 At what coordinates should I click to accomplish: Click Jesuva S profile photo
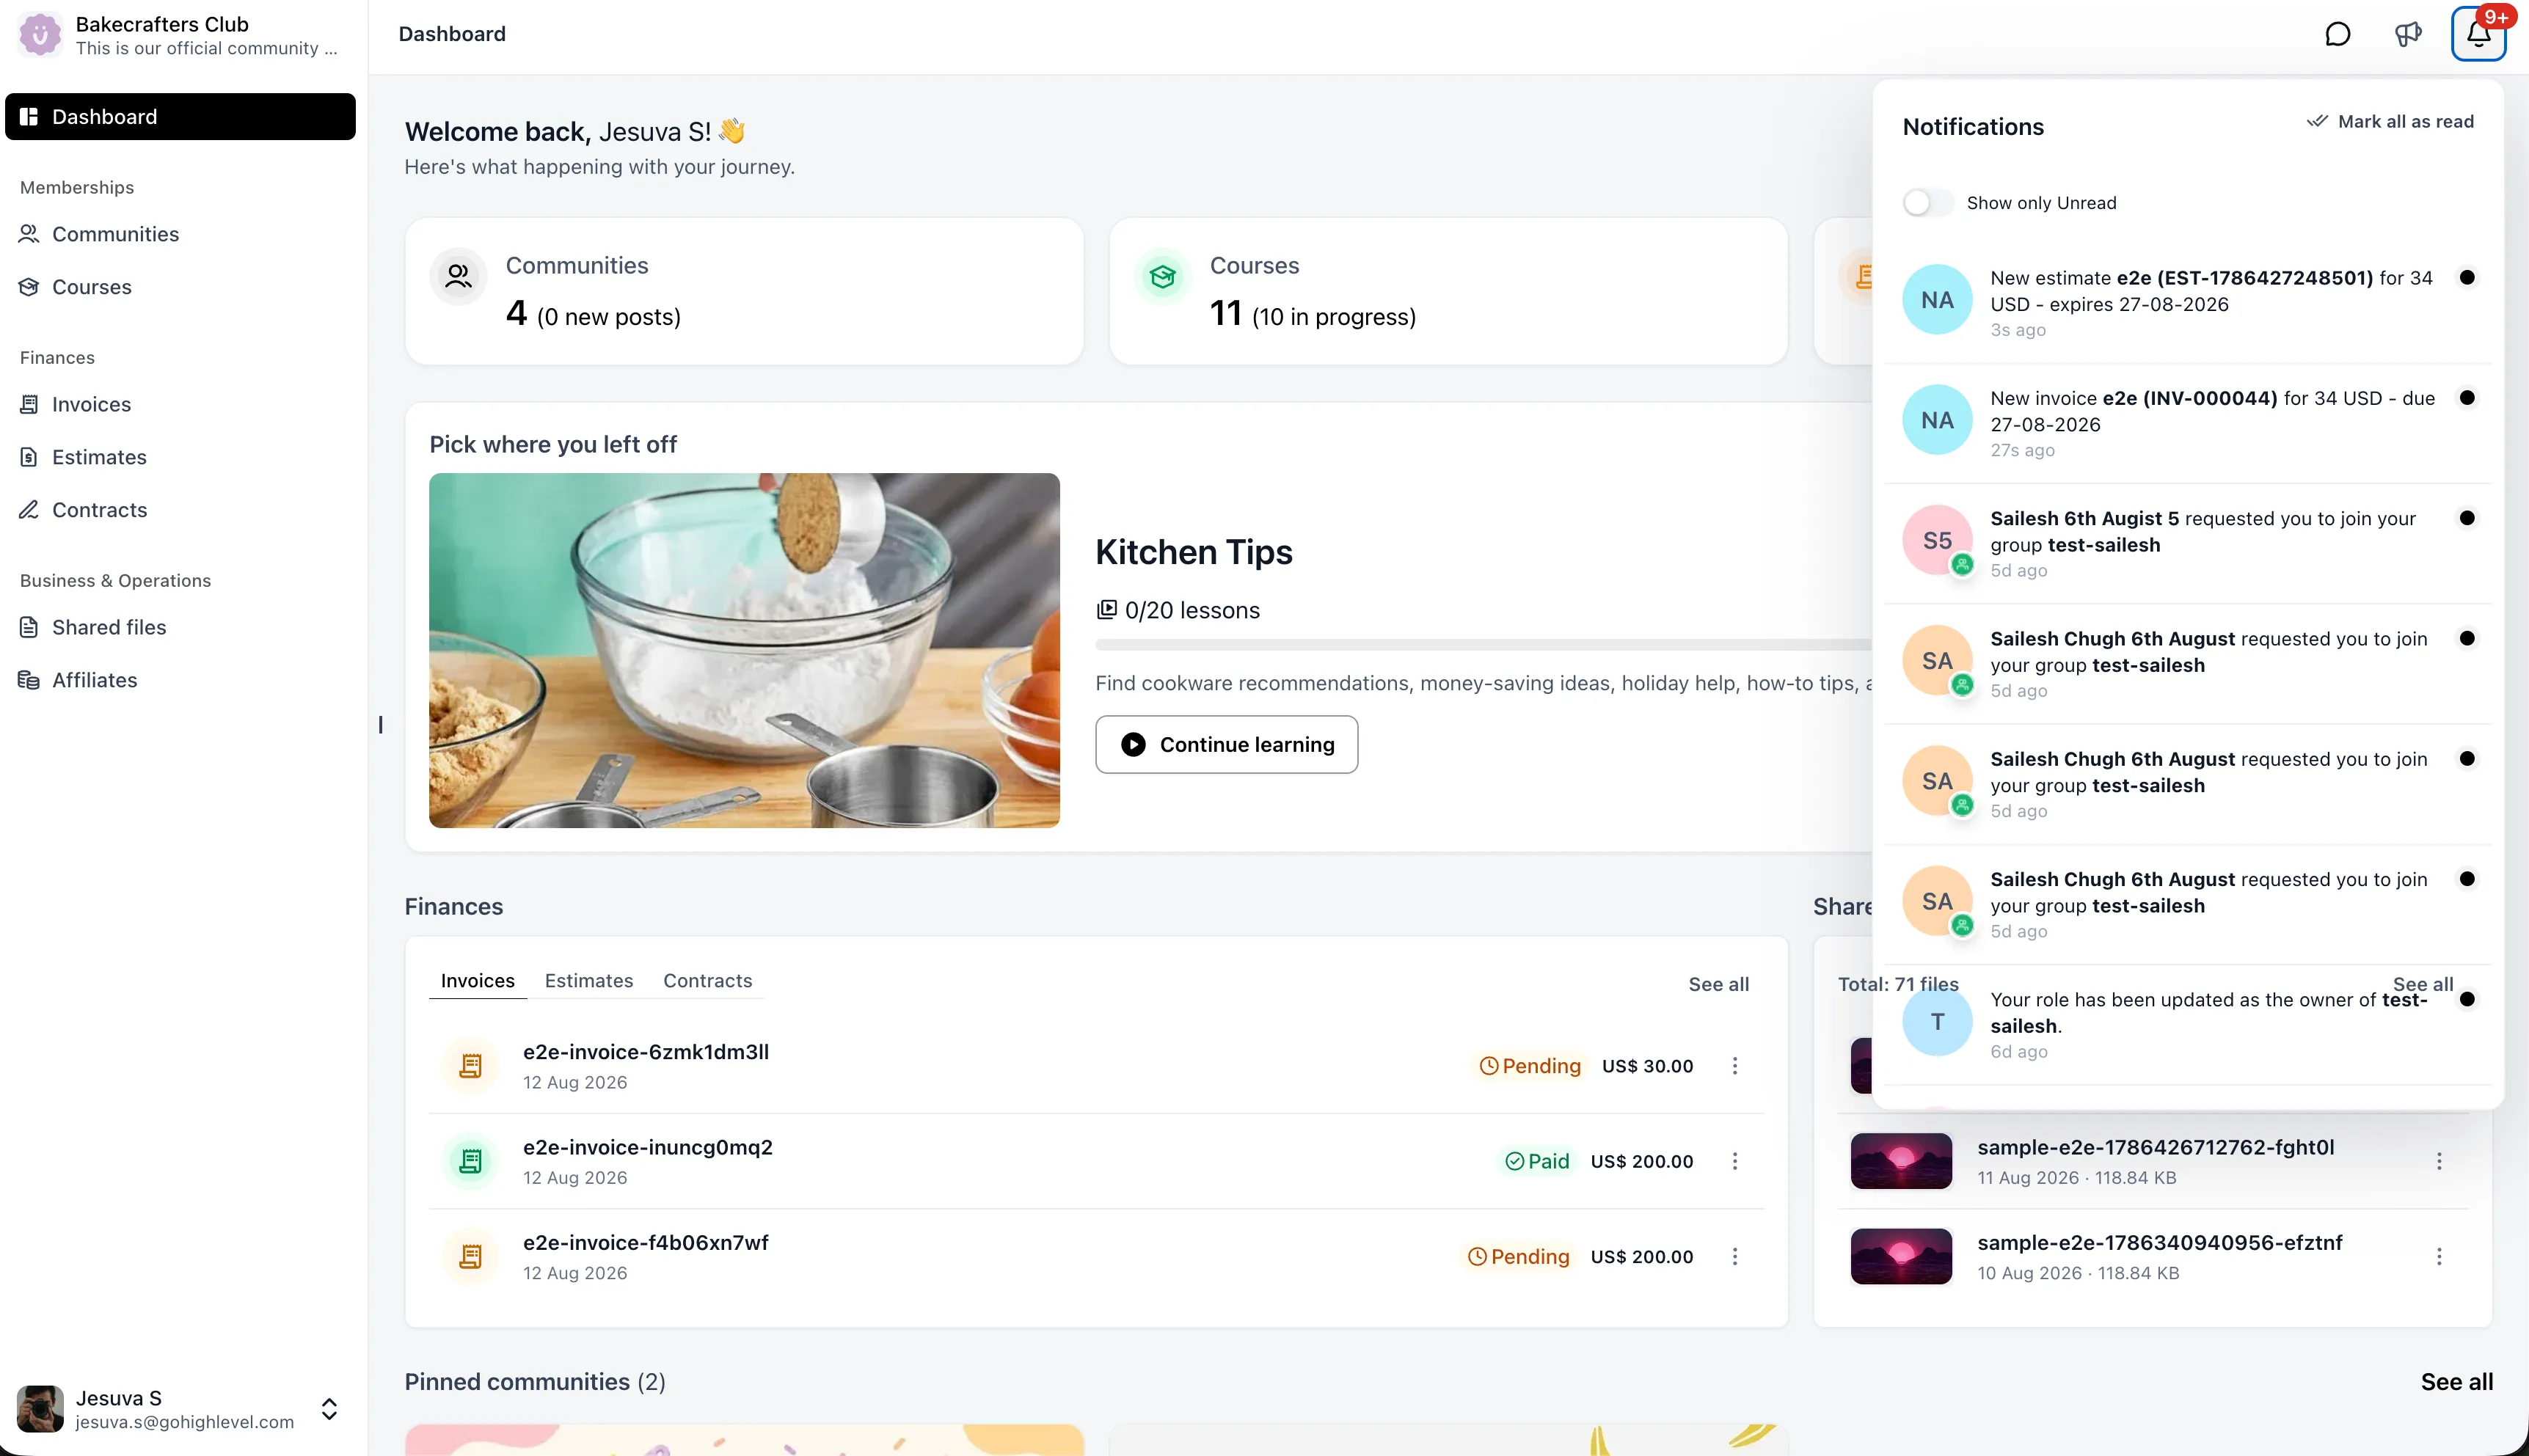[x=40, y=1409]
